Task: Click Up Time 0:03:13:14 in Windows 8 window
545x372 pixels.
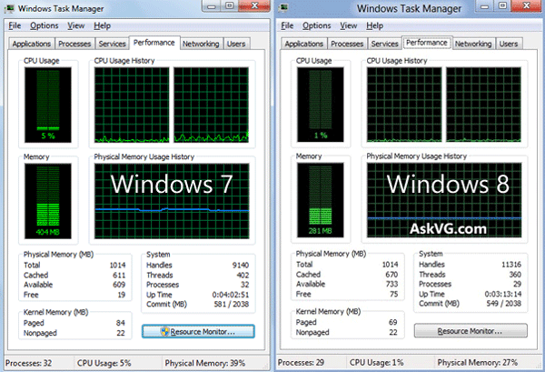Action: (x=503, y=294)
